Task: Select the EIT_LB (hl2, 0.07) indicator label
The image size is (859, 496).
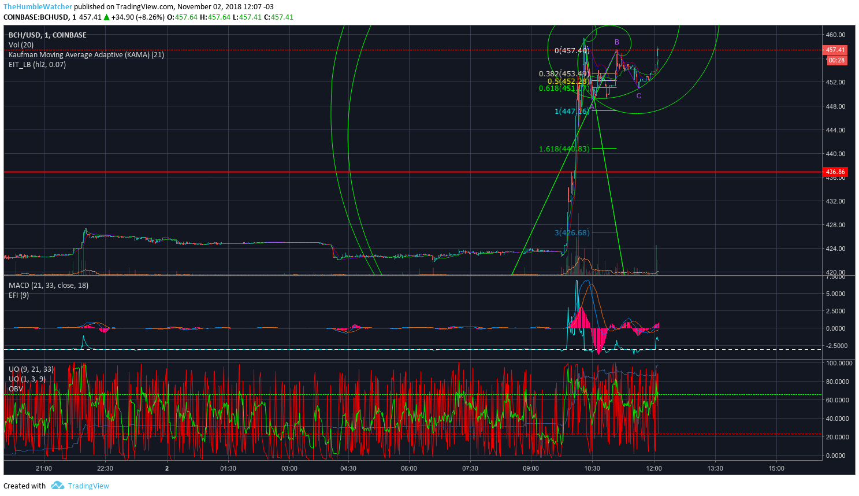Action: (x=37, y=64)
